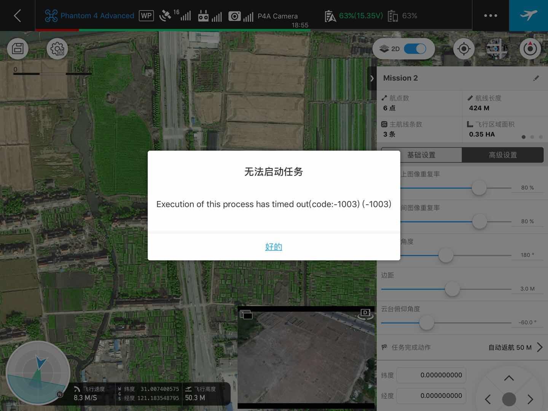Start the flight with the airplane button
This screenshot has height=411, width=548.
[x=529, y=16]
